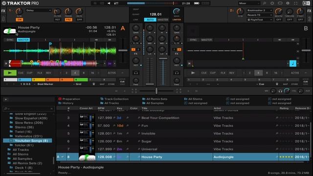Toggle FRZ freeze button on FX 1
Viewport: 313px width, 176px height.
68,20
